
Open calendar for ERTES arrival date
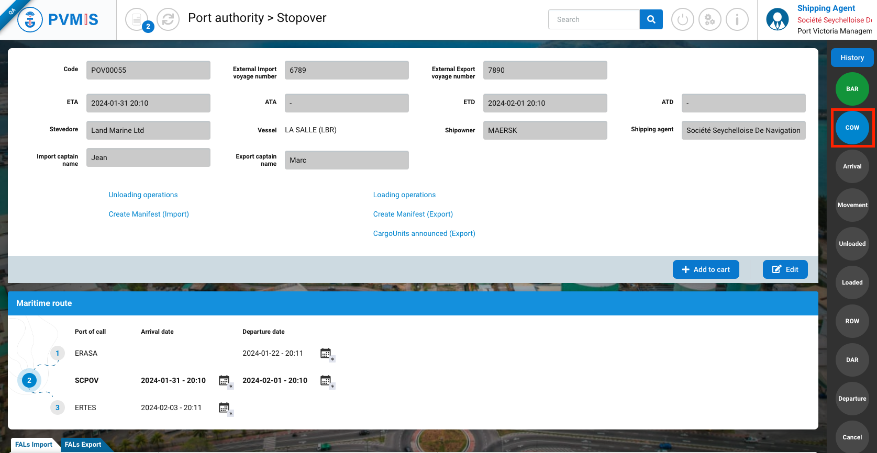tap(225, 409)
